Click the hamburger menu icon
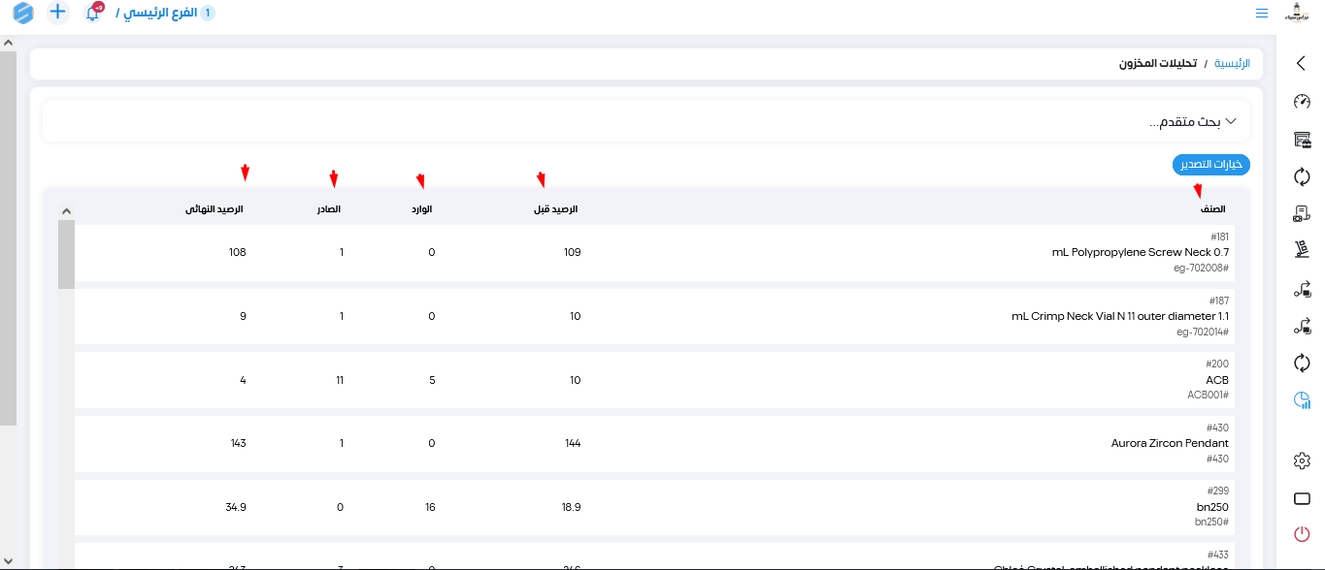 click(x=1261, y=14)
